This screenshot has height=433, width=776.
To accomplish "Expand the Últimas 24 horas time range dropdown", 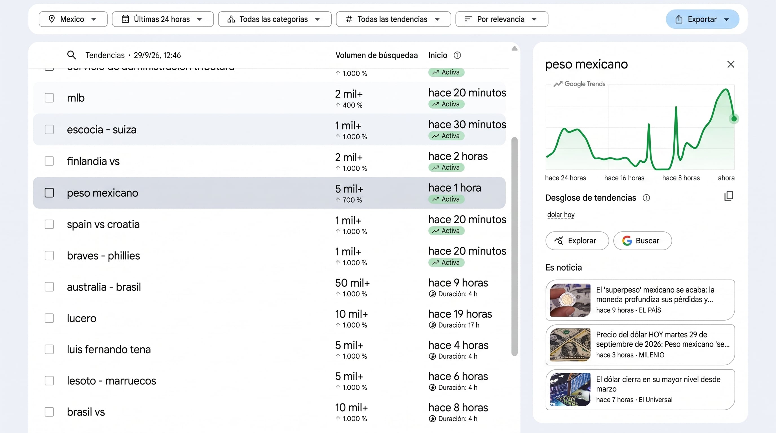I will [163, 19].
